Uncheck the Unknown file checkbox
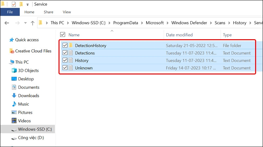The width and height of the screenshot is (263, 147). tap(65, 68)
